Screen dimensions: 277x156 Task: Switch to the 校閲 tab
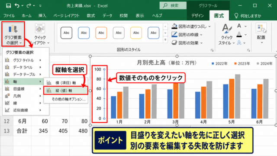tap(123, 16)
